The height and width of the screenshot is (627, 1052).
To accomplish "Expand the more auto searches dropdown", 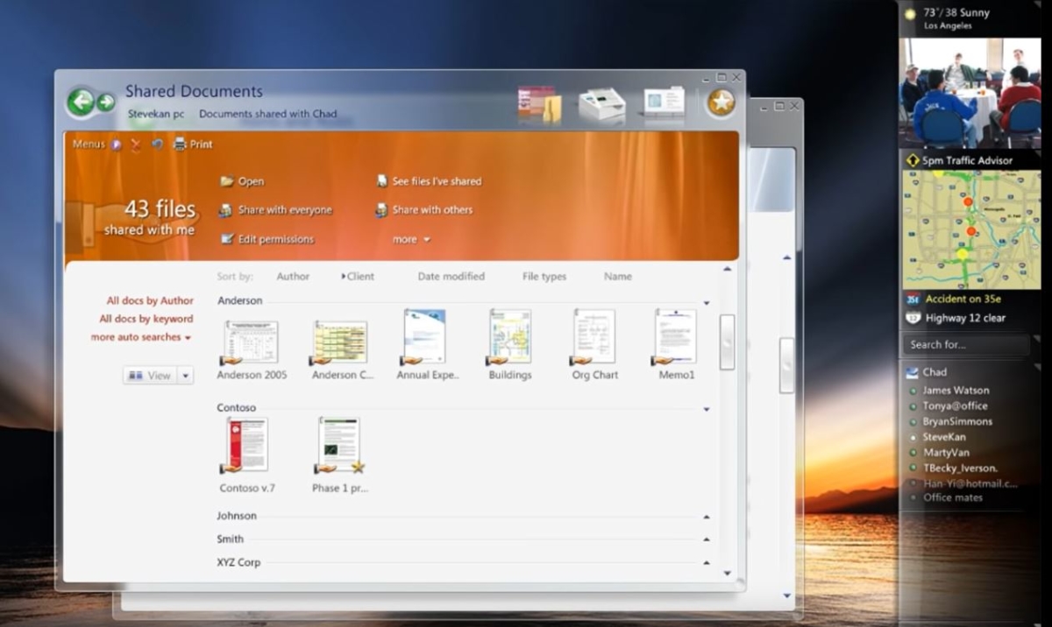I will (x=188, y=337).
